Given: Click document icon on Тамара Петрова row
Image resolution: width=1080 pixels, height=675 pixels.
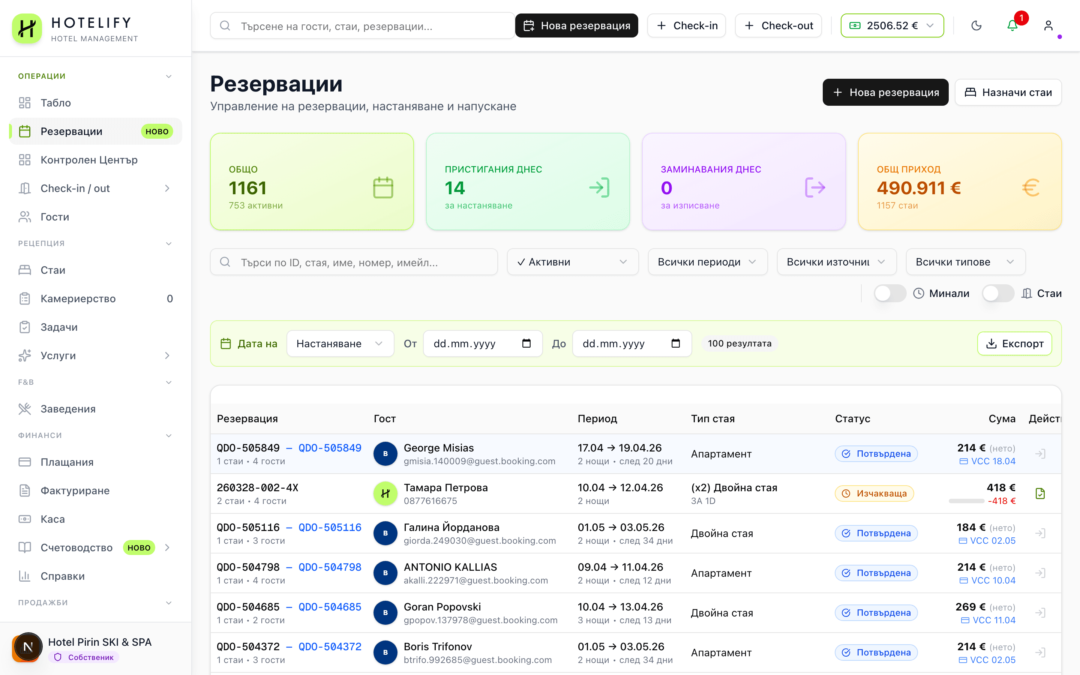Looking at the screenshot, I should pyautogui.click(x=1040, y=494).
